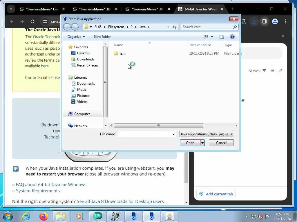Open the Organize menu
The height and width of the screenshot is (222, 297).
[76, 37]
